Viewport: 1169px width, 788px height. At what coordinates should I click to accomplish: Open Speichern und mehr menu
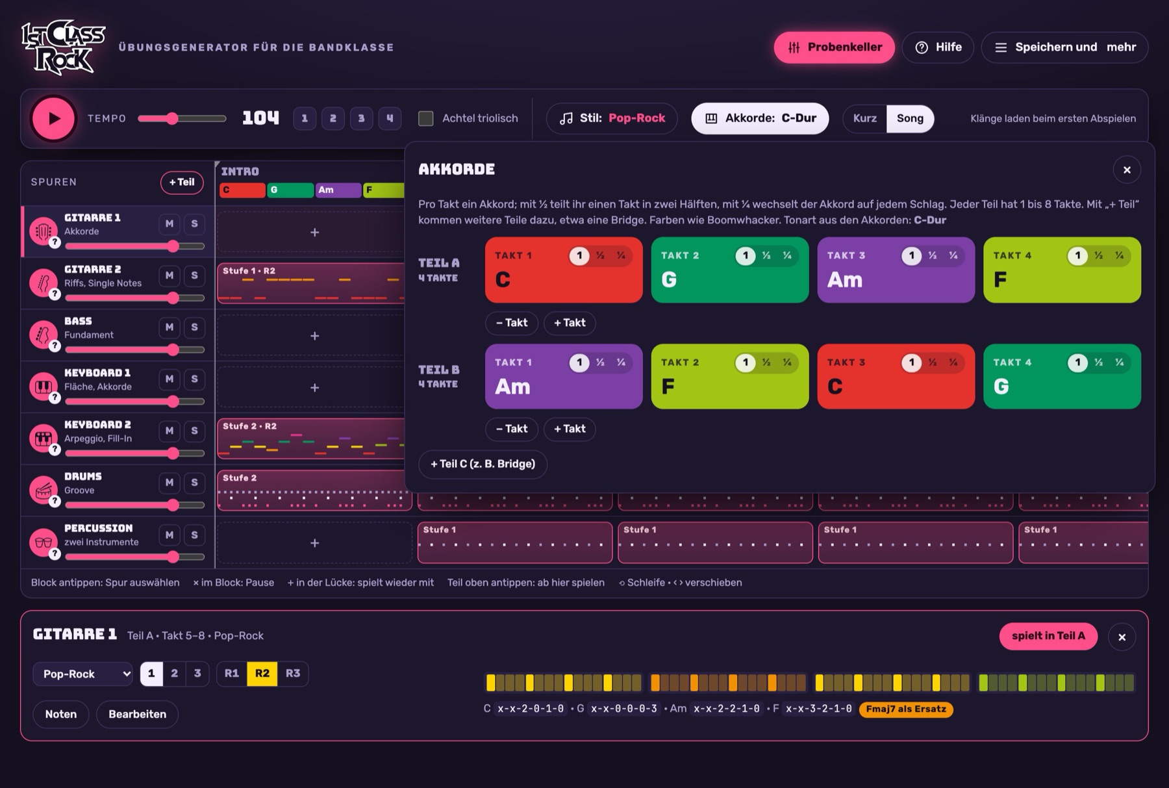(1064, 47)
